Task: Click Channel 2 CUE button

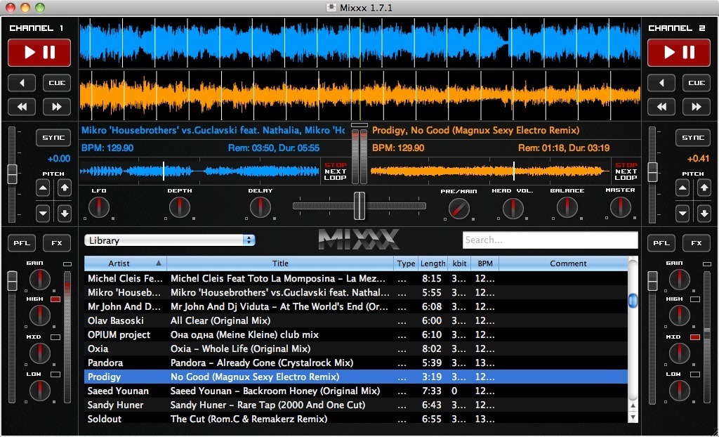Action: 697,83
